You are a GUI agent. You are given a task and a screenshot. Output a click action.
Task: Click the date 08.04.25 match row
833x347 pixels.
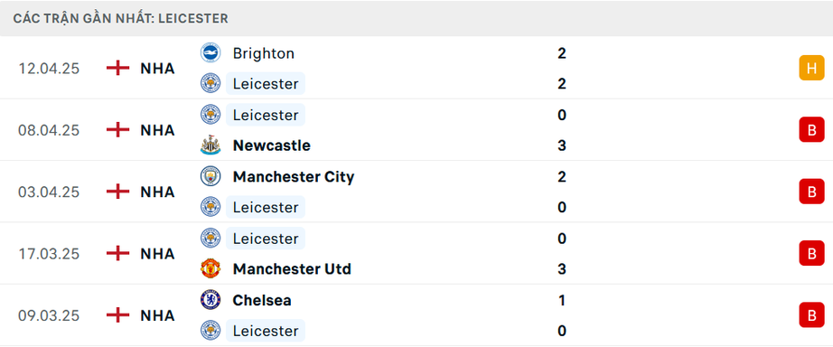point(416,129)
